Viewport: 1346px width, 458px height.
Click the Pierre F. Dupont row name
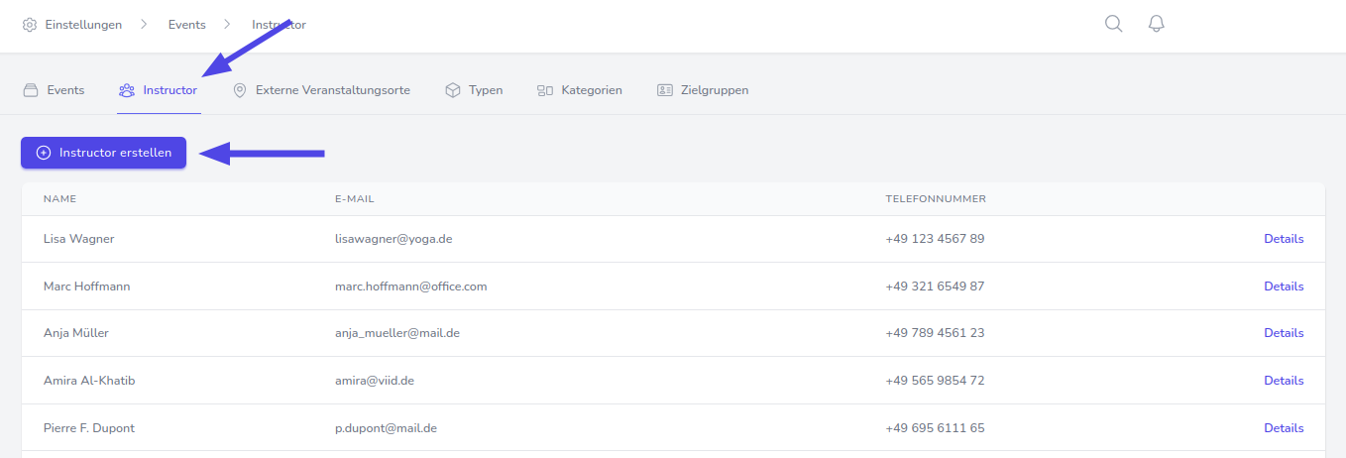[89, 428]
